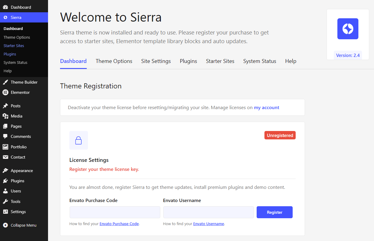Open Theme Options in the Sierra submenu
The image size is (374, 241).
click(x=17, y=37)
